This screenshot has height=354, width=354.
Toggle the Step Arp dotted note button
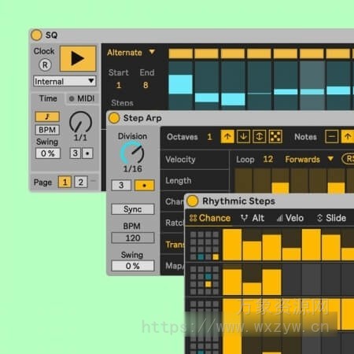tap(144, 185)
